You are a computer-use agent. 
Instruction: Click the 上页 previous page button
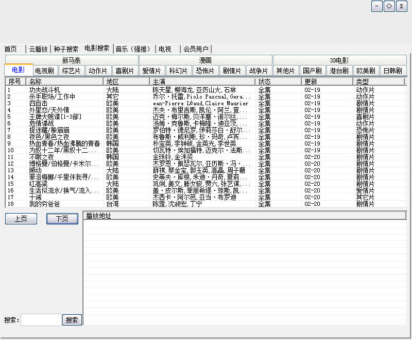(21, 219)
